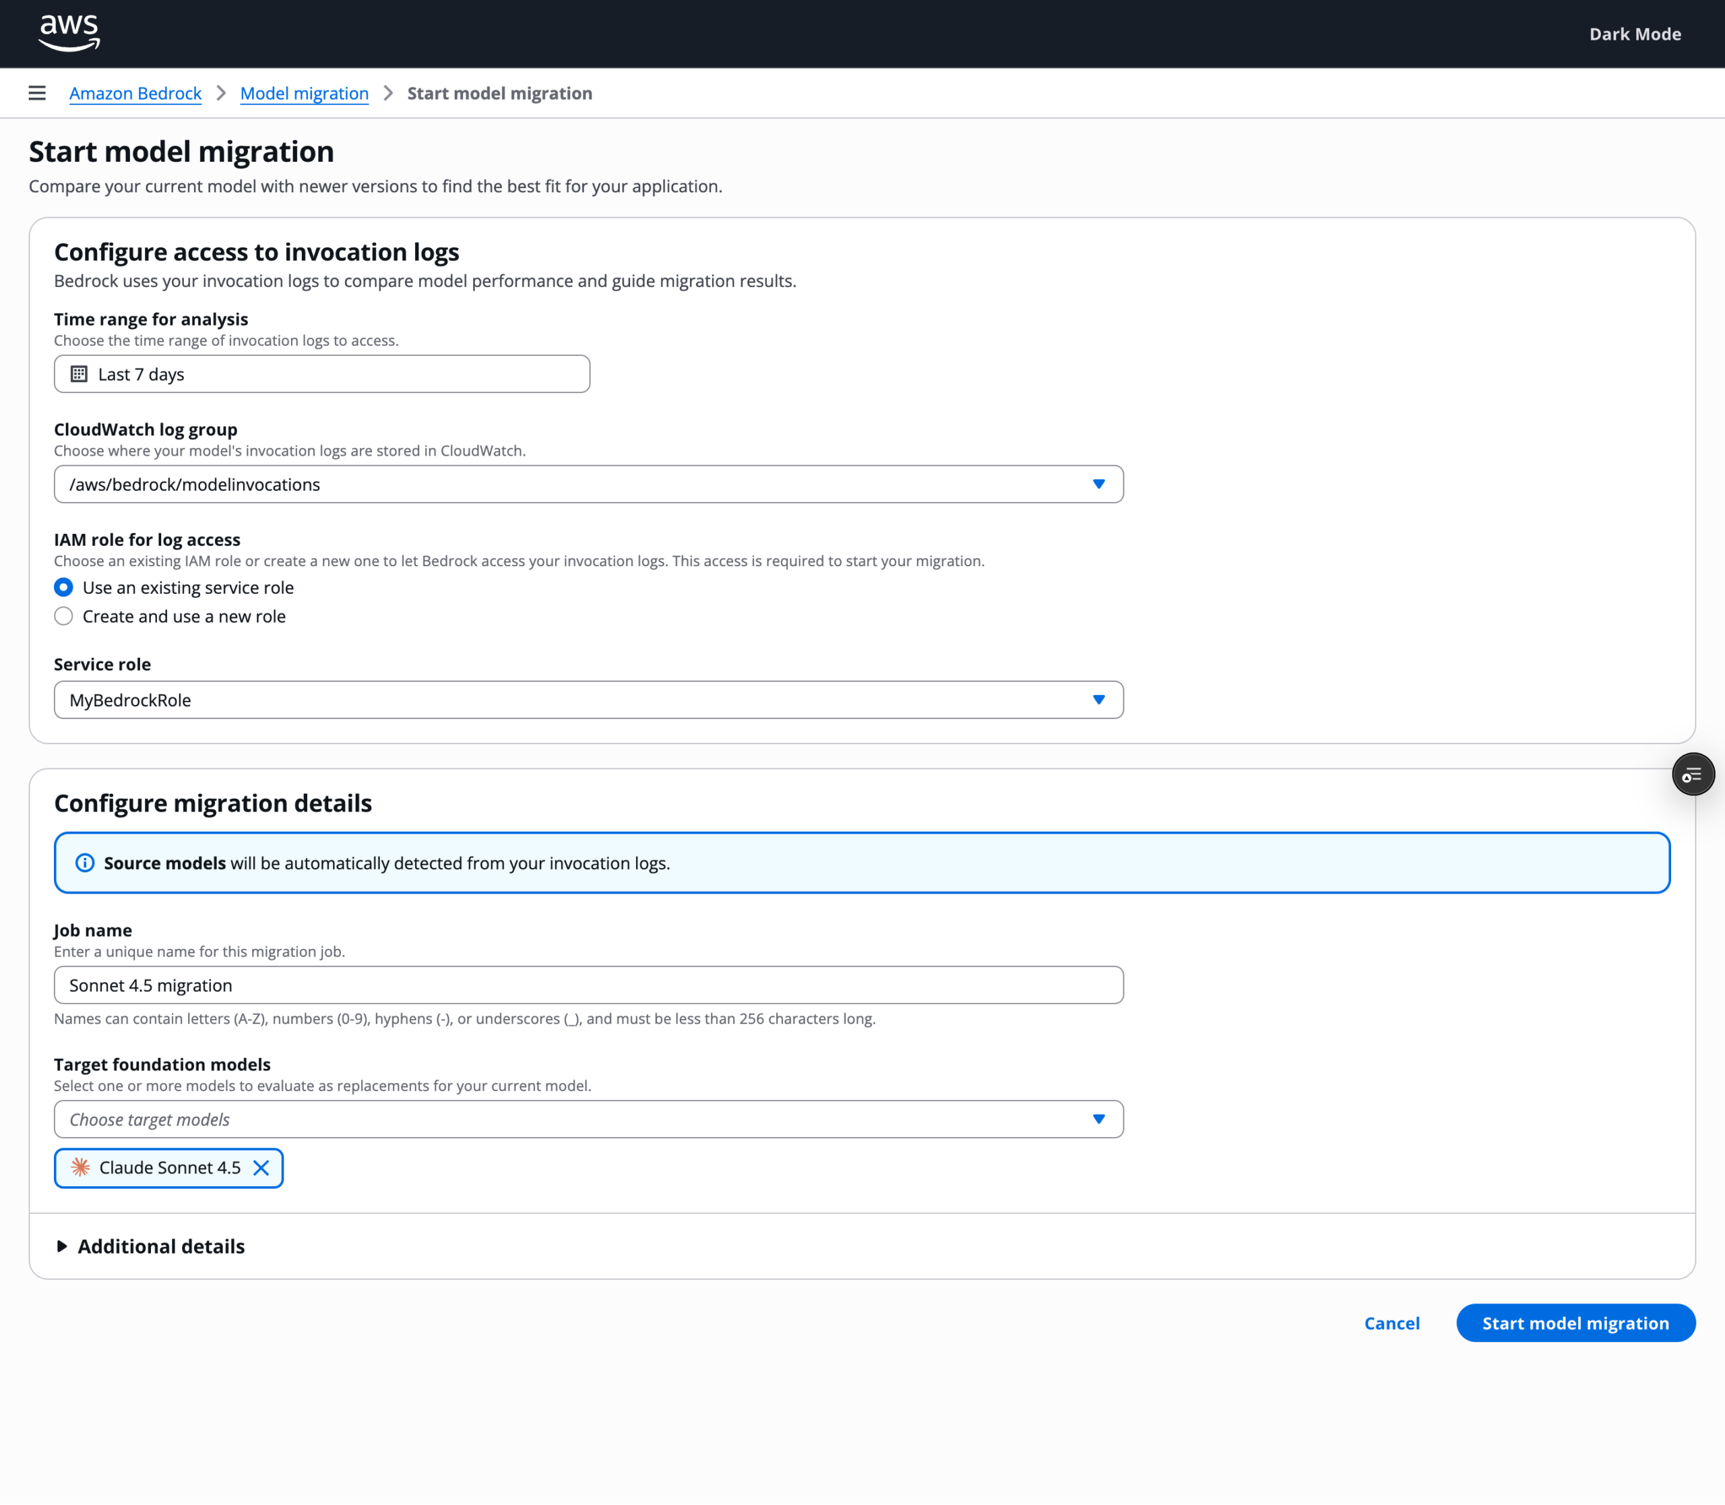Click the Job name input field
This screenshot has height=1505, width=1725.
click(x=589, y=985)
